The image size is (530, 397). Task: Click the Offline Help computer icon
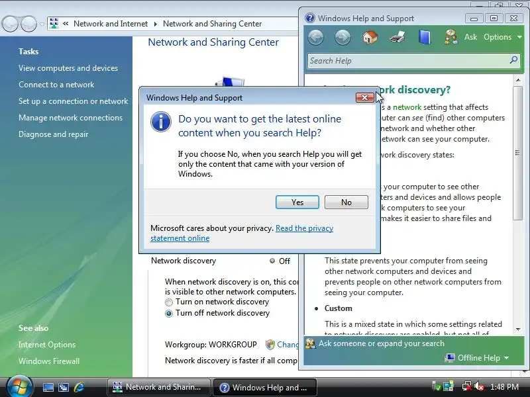point(450,358)
